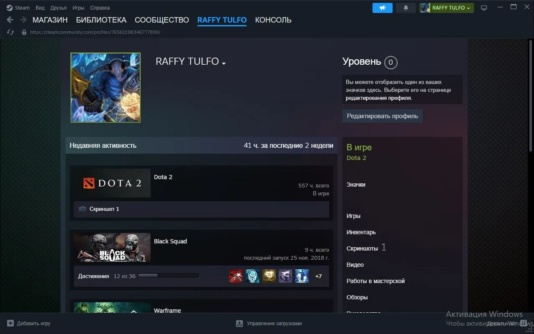Open the Вид menu

coord(40,8)
